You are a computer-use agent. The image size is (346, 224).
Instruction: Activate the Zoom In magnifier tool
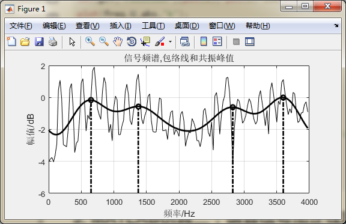pyautogui.click(x=90, y=41)
